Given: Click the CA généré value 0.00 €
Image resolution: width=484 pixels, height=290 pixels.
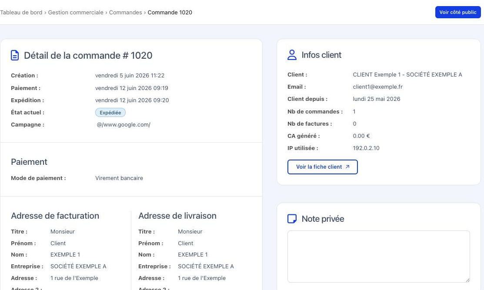Looking at the screenshot, I should tap(361, 136).
